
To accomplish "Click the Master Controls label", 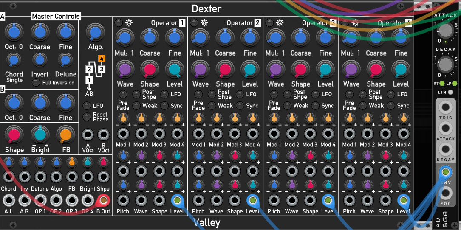I will click(56, 16).
